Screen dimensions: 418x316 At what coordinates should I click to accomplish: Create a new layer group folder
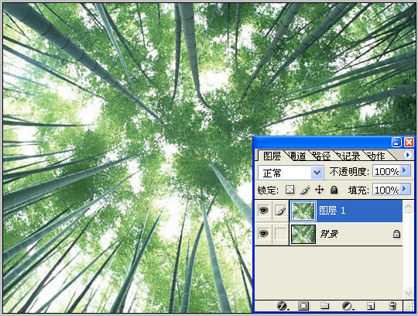tap(324, 306)
